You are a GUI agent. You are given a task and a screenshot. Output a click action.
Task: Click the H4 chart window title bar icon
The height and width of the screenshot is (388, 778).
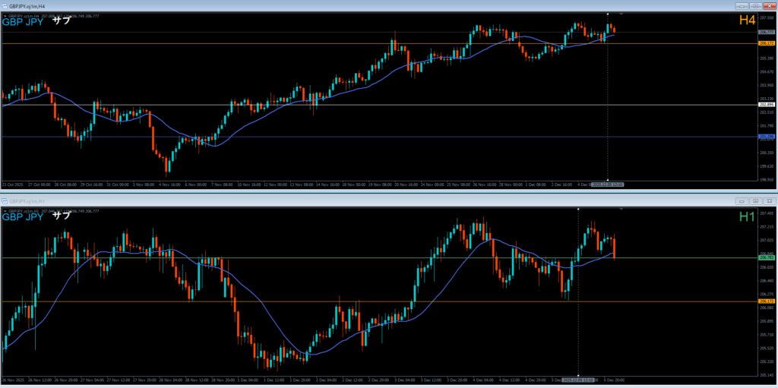pos(5,5)
